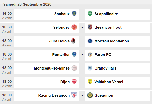Image resolution: width=152 pixels, height=104 pixels.
Task: Click the Dijon red crest
Action: click(x=74, y=82)
